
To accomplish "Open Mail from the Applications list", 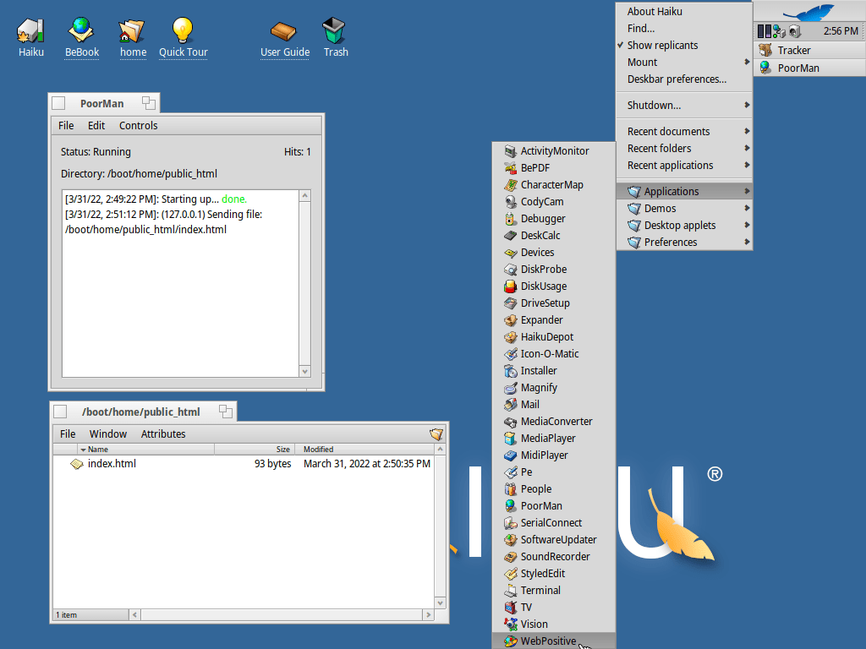I will pos(554,405).
